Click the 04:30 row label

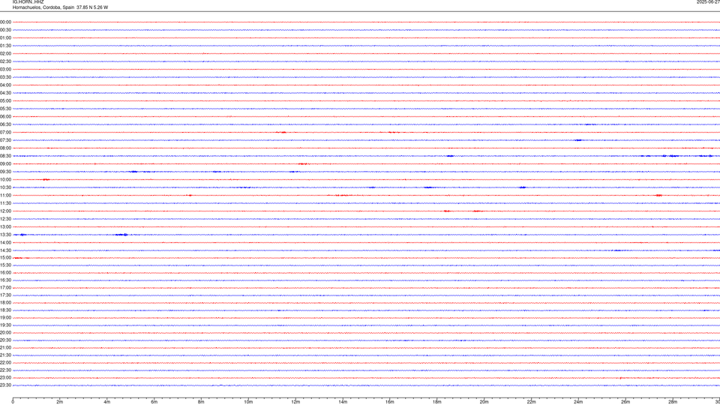[5, 93]
